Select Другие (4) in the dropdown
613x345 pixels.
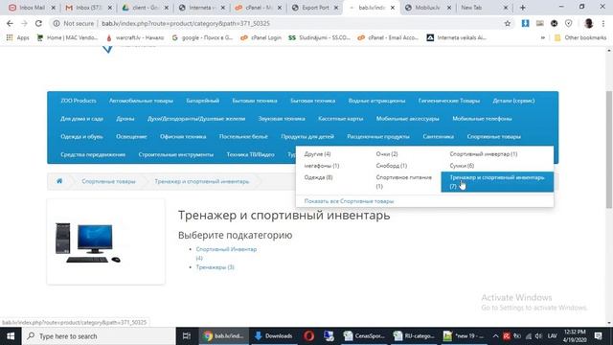(317, 154)
